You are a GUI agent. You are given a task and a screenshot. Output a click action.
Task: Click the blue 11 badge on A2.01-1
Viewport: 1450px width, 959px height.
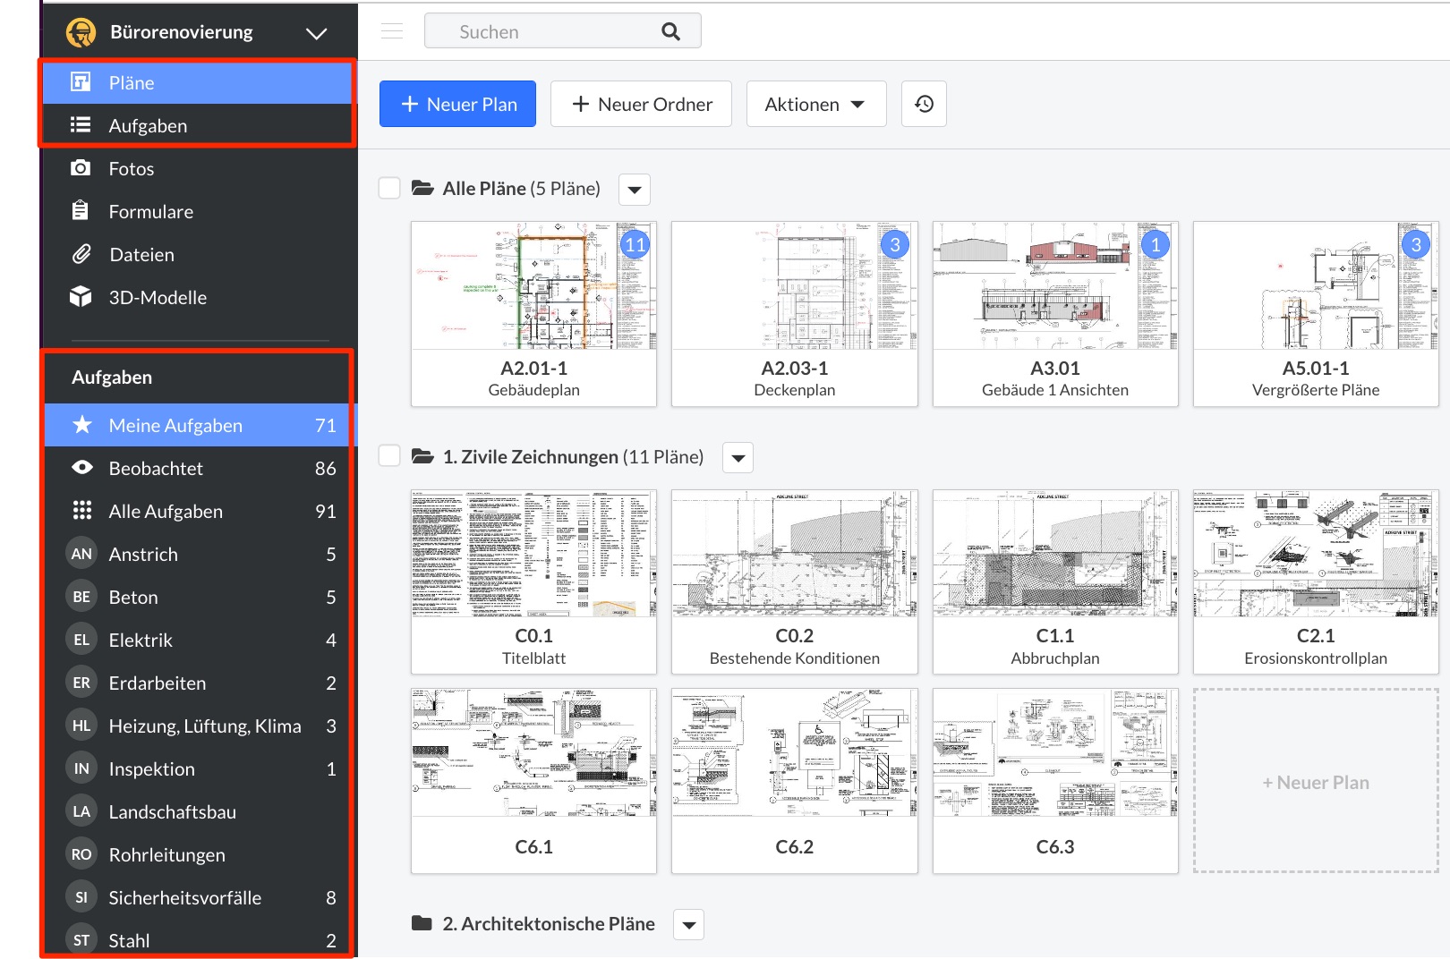pos(635,244)
